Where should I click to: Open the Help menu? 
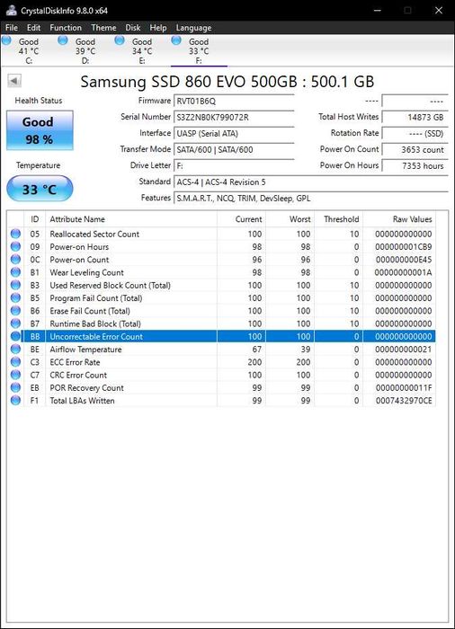(x=158, y=28)
